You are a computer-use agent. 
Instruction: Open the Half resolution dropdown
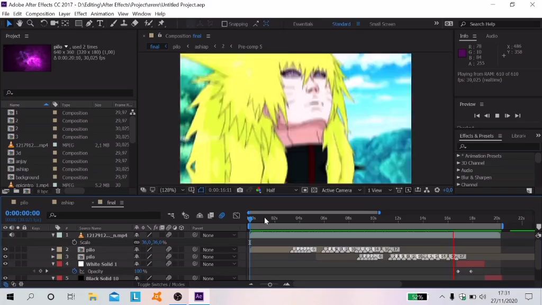pos(282,190)
